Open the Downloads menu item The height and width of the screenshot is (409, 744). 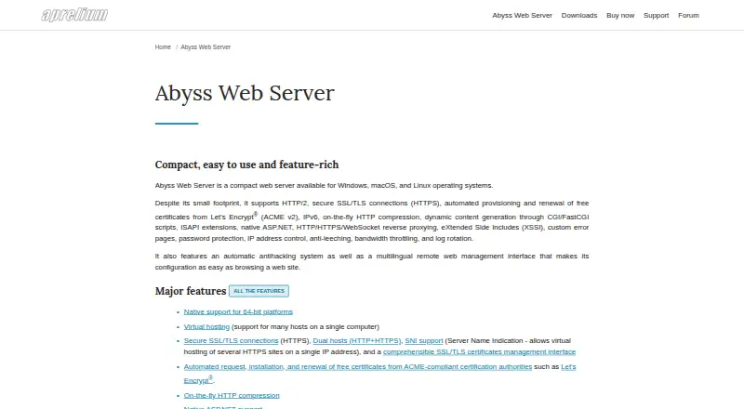coord(578,15)
